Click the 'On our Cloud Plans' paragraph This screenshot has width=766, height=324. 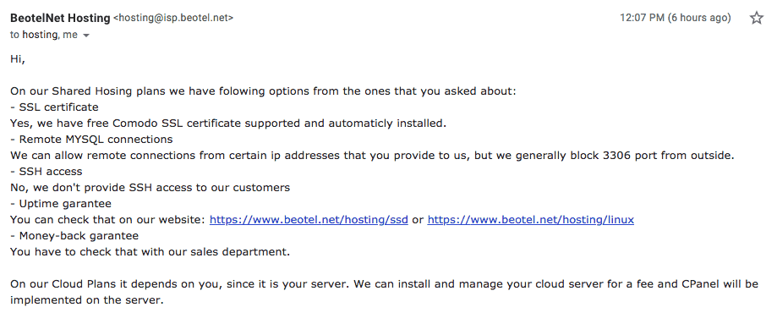tap(384, 292)
